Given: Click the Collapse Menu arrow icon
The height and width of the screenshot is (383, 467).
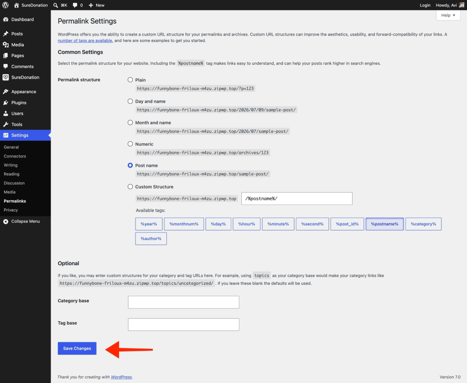Looking at the screenshot, I should (x=5, y=221).
